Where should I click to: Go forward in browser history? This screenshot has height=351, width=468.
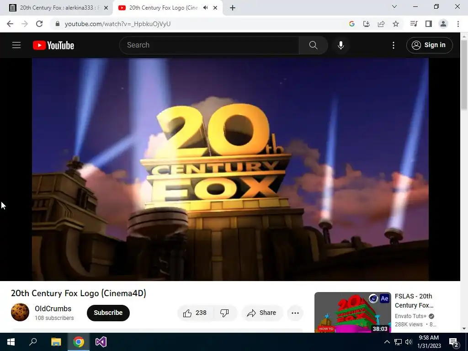point(25,24)
